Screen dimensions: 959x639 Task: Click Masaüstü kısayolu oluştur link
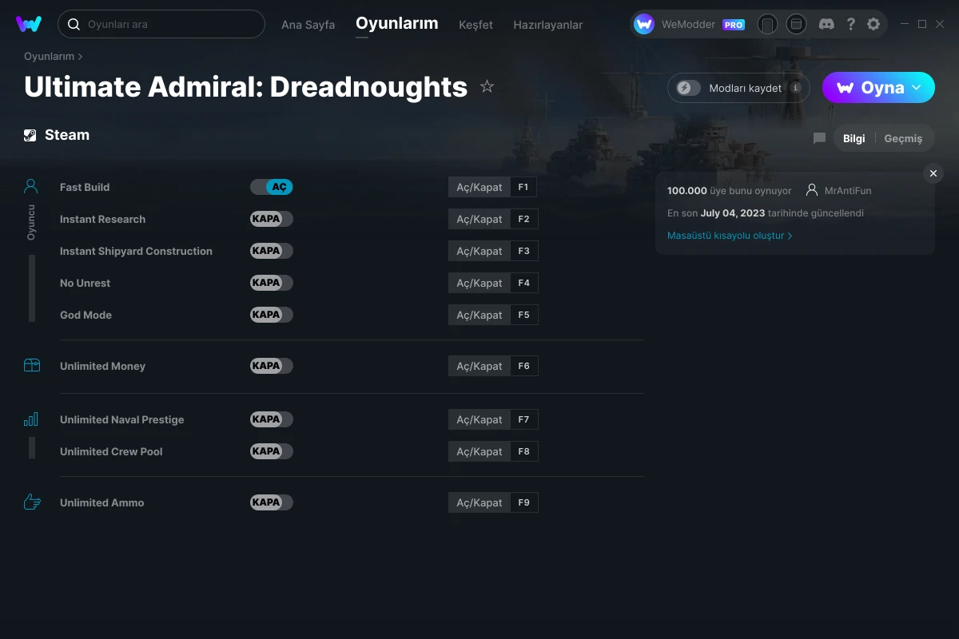730,236
